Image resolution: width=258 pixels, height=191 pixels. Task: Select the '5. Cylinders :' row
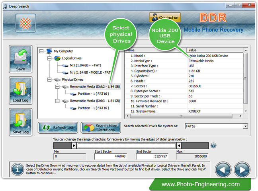(184, 76)
